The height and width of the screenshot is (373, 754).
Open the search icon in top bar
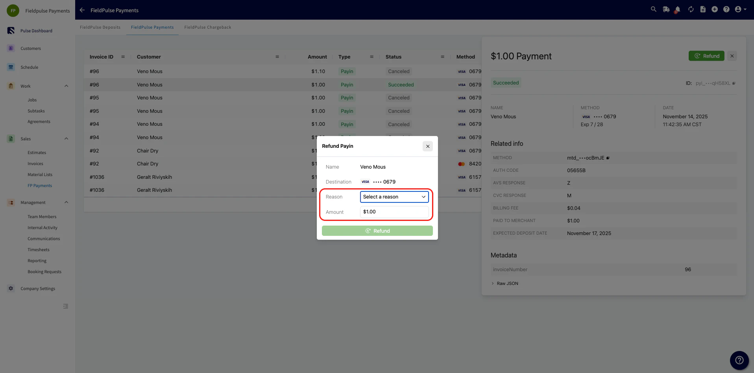click(x=653, y=9)
